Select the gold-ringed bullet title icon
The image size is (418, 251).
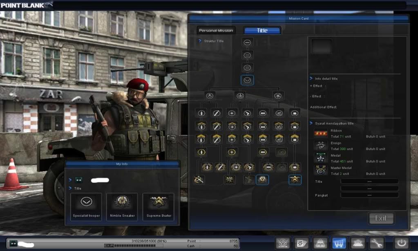pos(201,152)
